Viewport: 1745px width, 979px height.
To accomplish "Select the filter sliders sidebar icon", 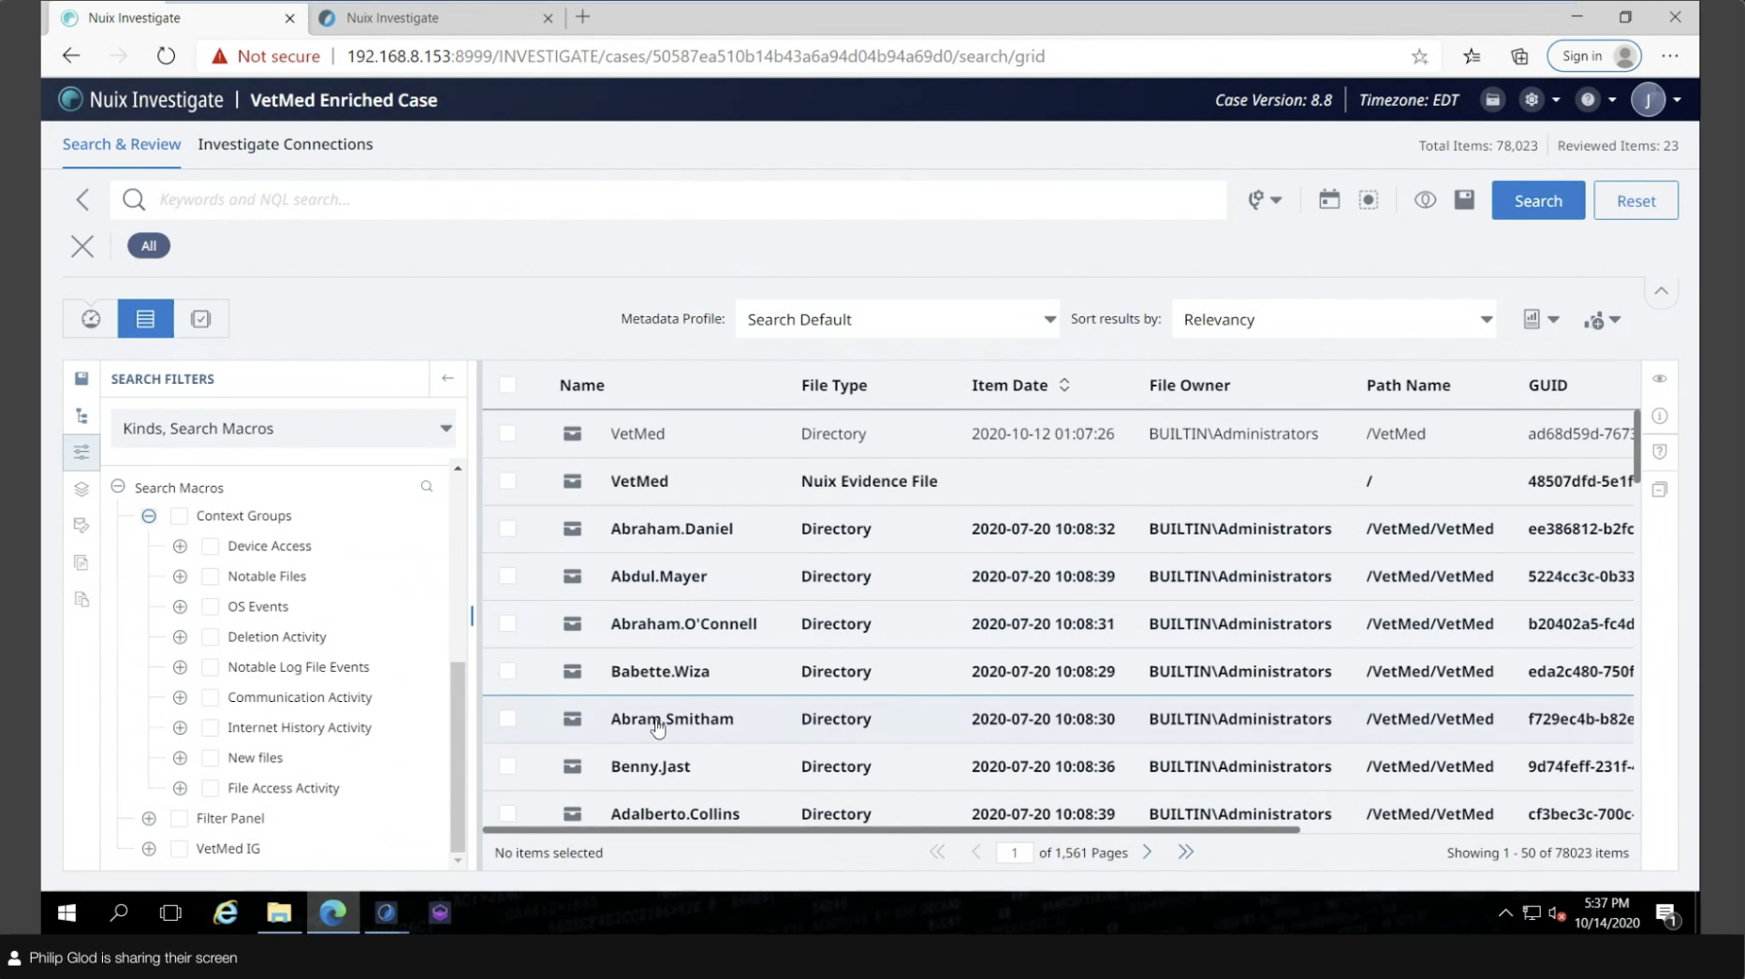I will pyautogui.click(x=81, y=452).
